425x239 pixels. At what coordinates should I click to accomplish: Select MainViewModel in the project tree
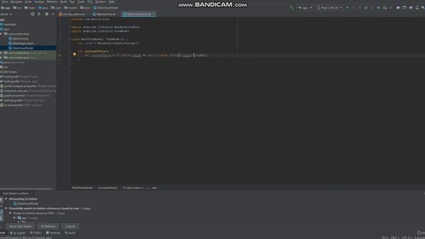pyautogui.click(x=23, y=48)
